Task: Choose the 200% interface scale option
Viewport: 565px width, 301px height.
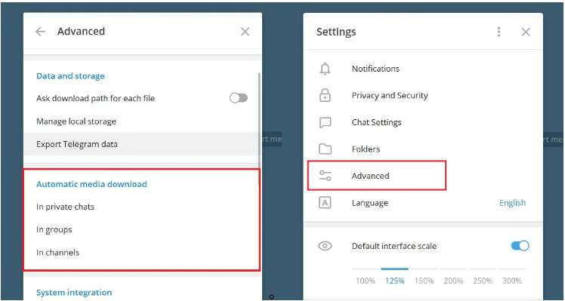Action: [453, 281]
